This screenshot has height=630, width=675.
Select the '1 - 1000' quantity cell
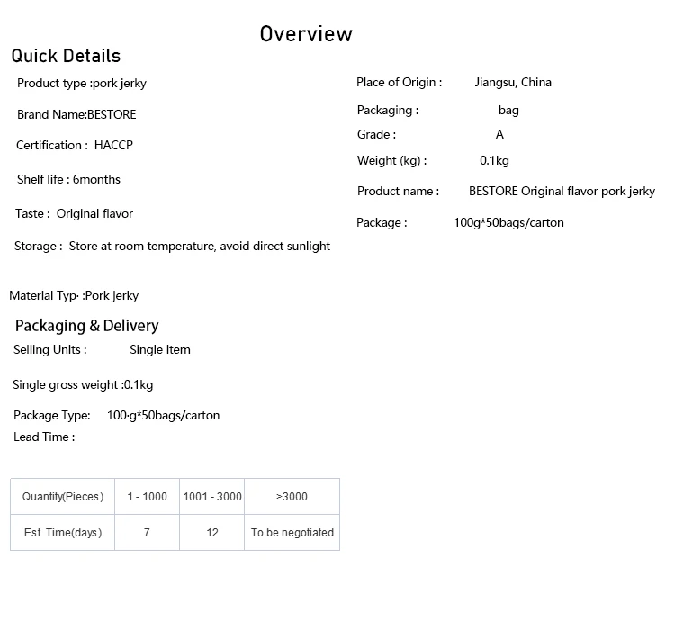pyautogui.click(x=148, y=497)
